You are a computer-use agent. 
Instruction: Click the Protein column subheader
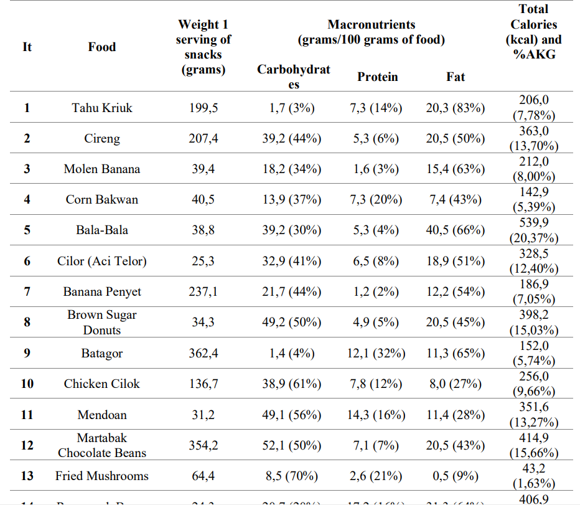tap(377, 77)
